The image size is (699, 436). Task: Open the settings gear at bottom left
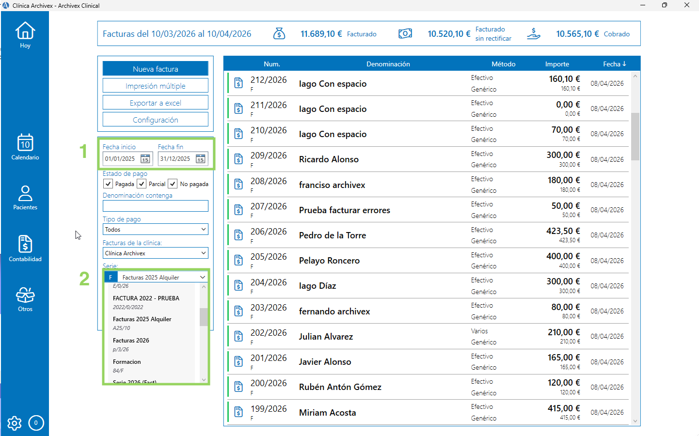pyautogui.click(x=15, y=423)
